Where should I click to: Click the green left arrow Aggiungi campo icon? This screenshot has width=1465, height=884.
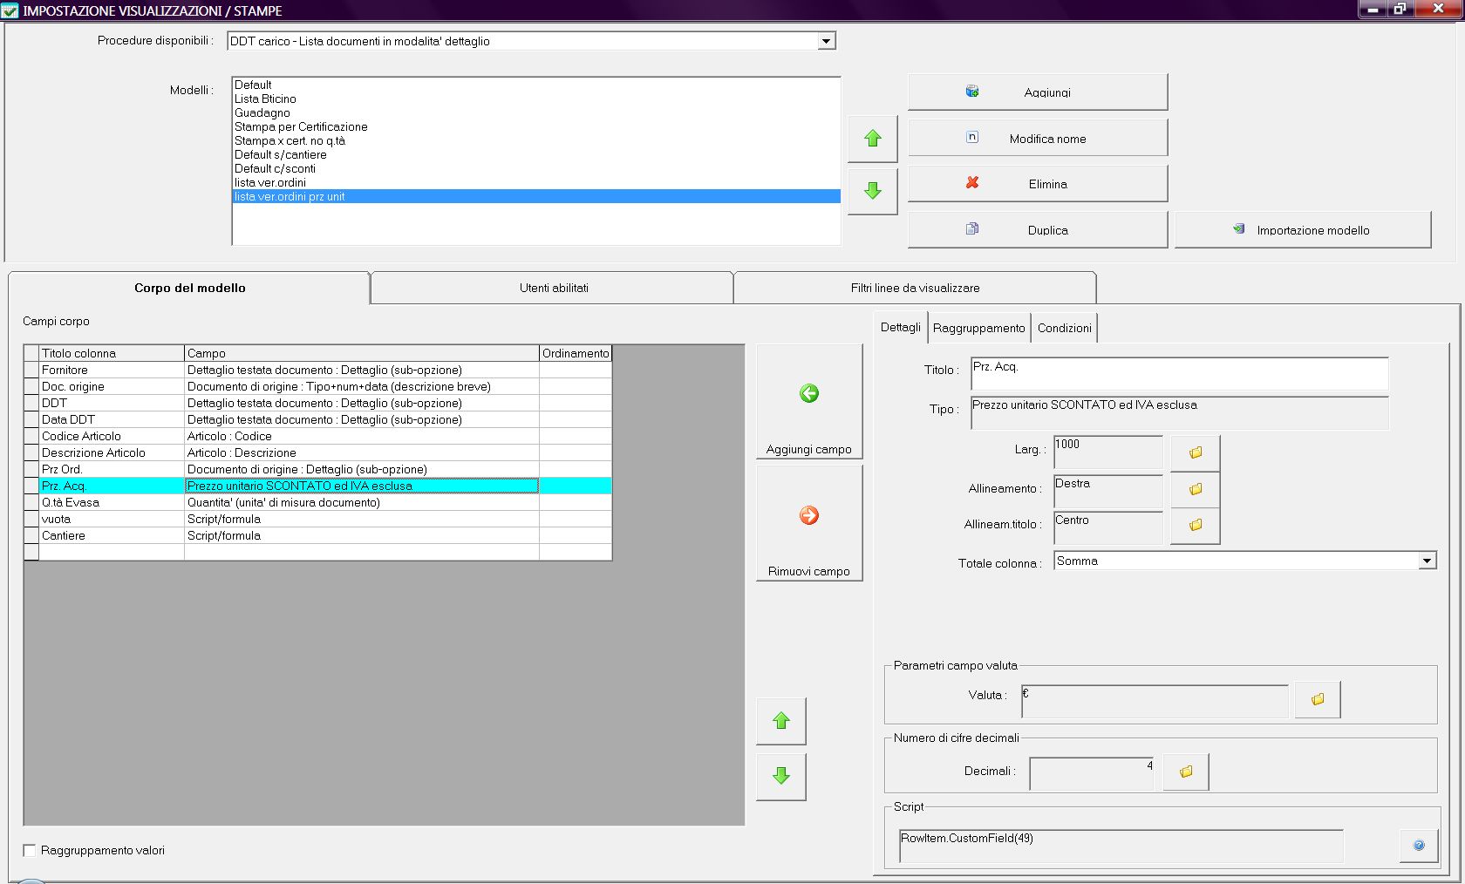click(x=808, y=394)
